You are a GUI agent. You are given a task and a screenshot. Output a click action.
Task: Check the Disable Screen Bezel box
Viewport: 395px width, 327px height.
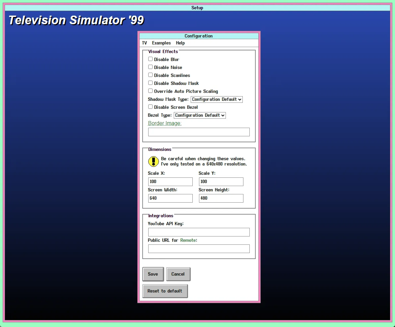pyautogui.click(x=150, y=107)
